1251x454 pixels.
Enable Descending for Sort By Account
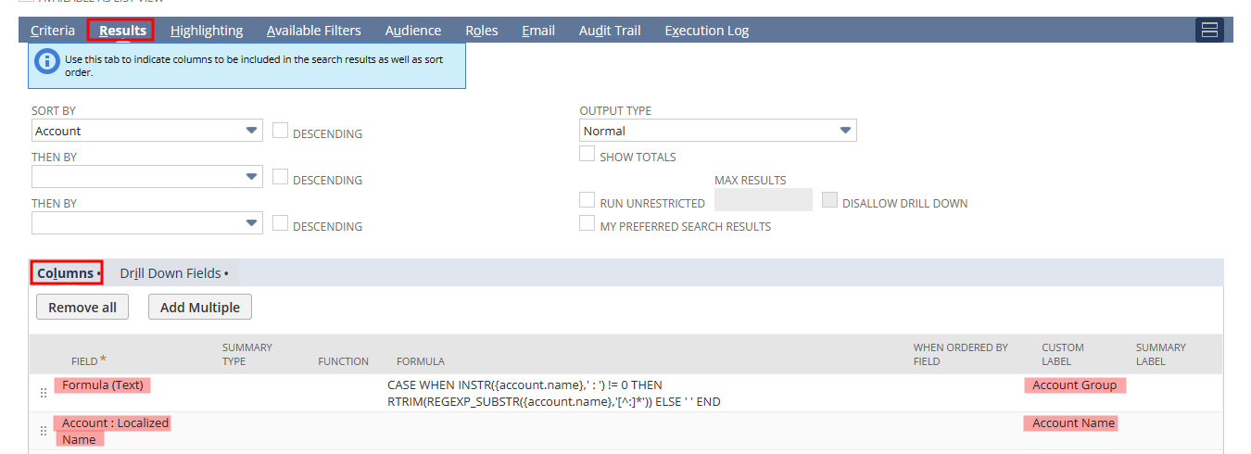[x=281, y=131]
